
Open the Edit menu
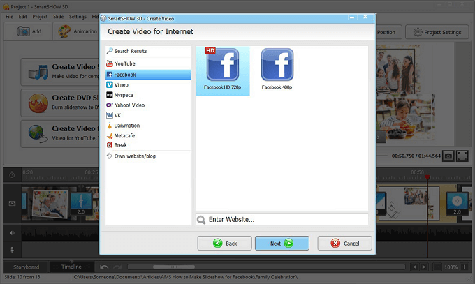point(23,17)
